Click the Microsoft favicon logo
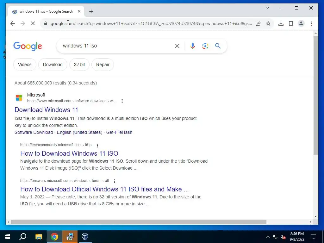Image resolution: width=324 pixels, height=243 pixels. [19, 98]
